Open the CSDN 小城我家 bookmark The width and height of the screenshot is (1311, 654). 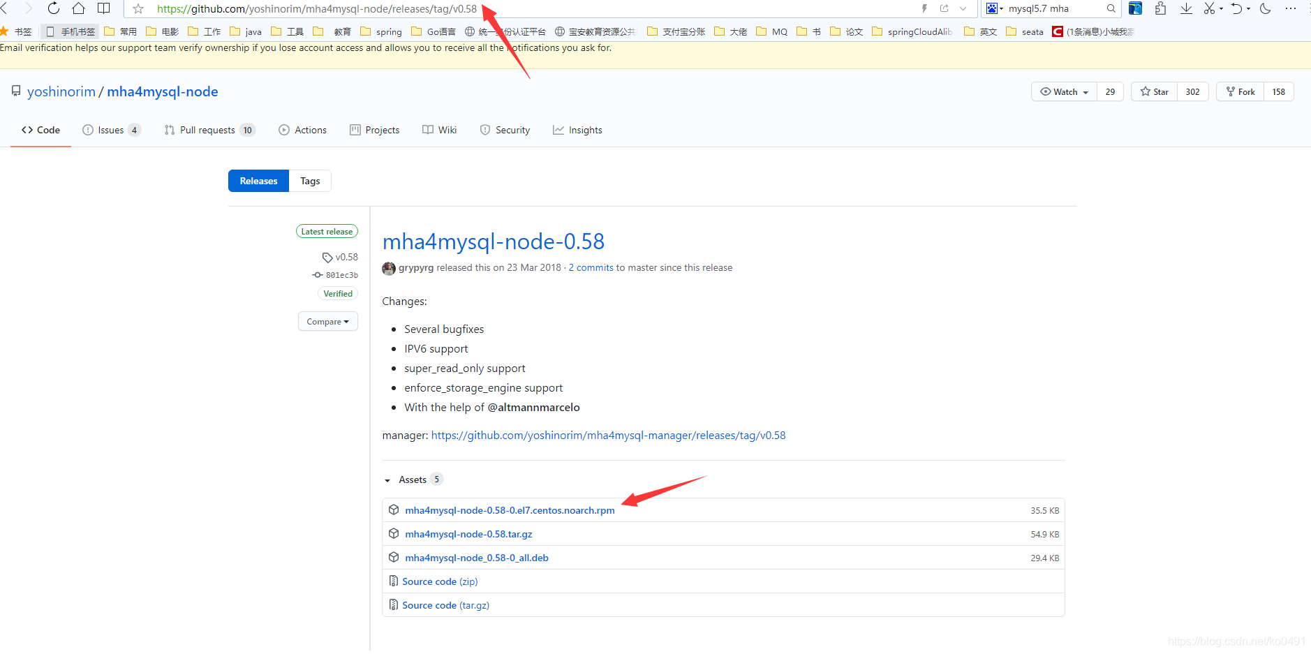pos(1093,31)
